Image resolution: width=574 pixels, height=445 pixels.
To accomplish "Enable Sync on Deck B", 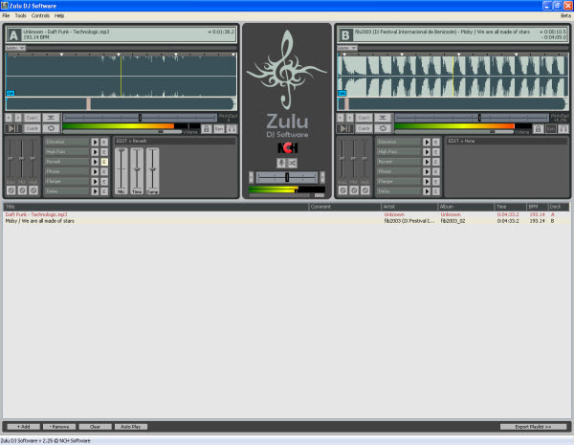I will click(x=551, y=129).
